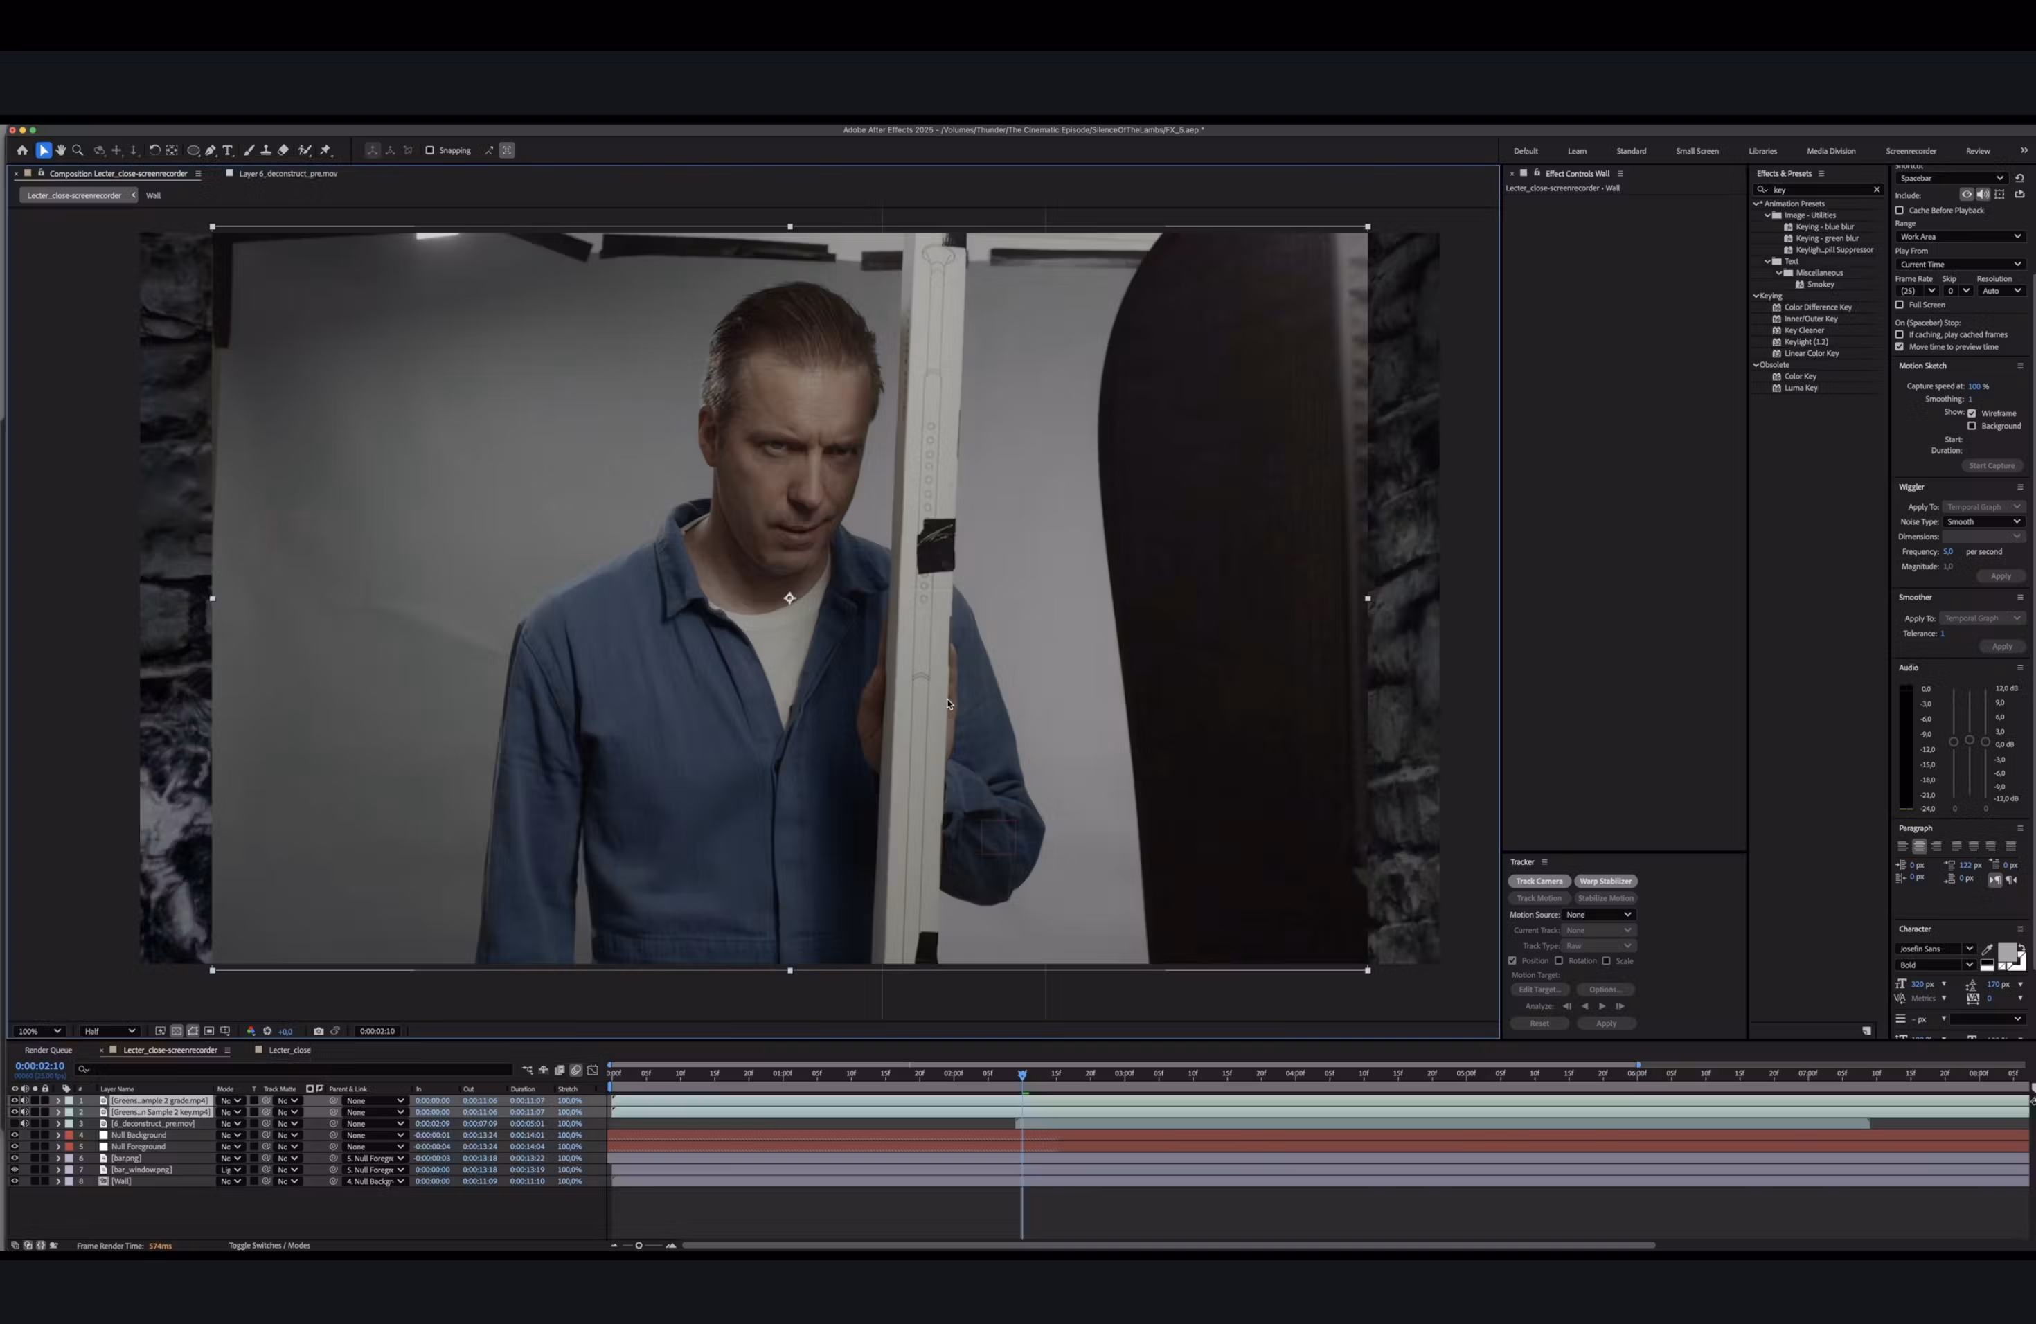The width and height of the screenshot is (2036, 1324).
Task: Click Toggle Switches / Modes
Action: tap(269, 1245)
